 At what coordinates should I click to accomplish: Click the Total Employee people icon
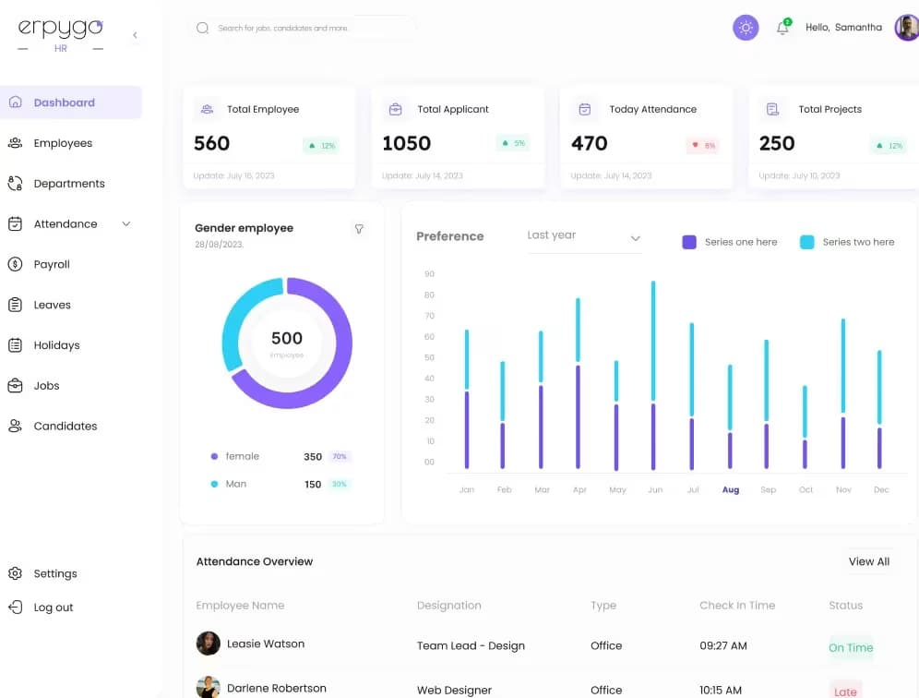[207, 109]
